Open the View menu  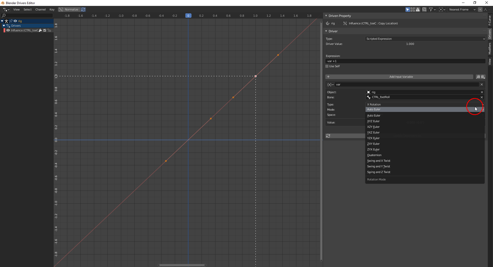point(16,9)
